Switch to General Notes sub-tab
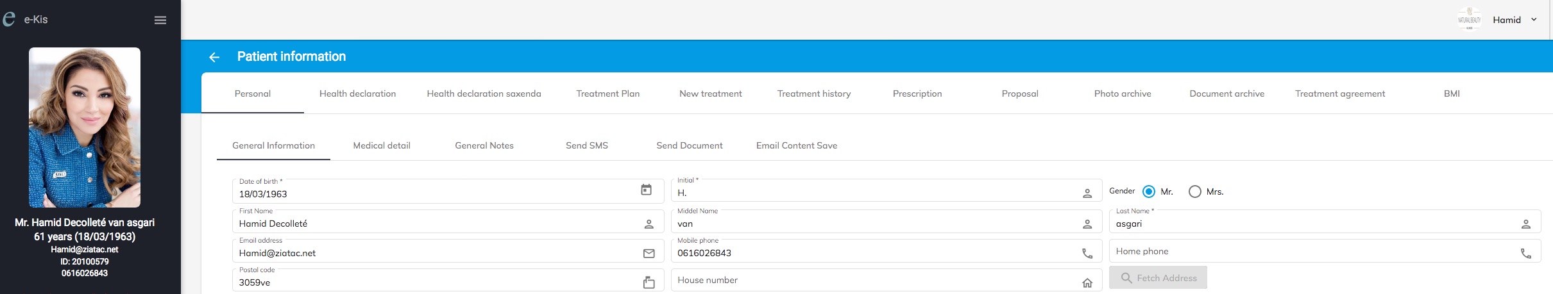1553x294 pixels. tap(484, 145)
